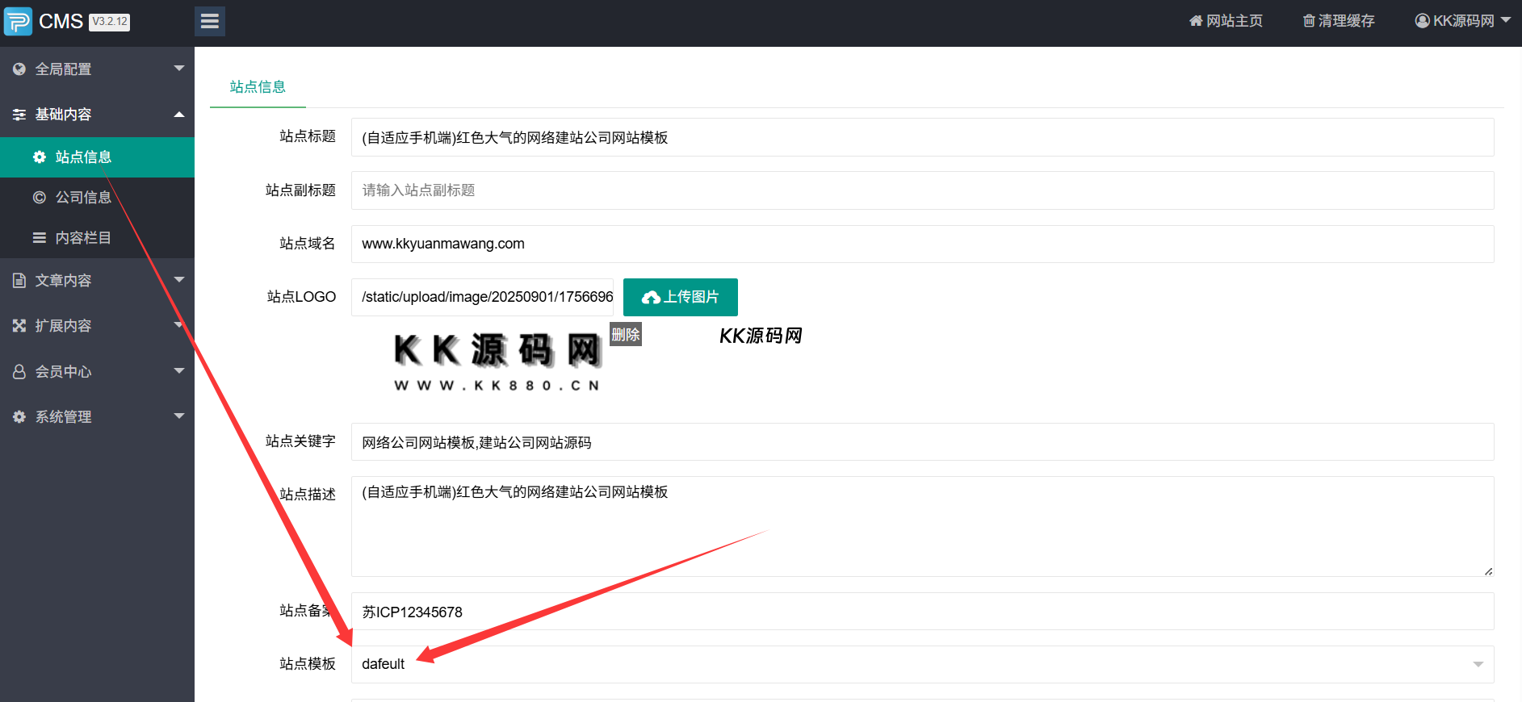Click the 站点描述 textarea
Image resolution: width=1522 pixels, height=702 pixels.
922,526
